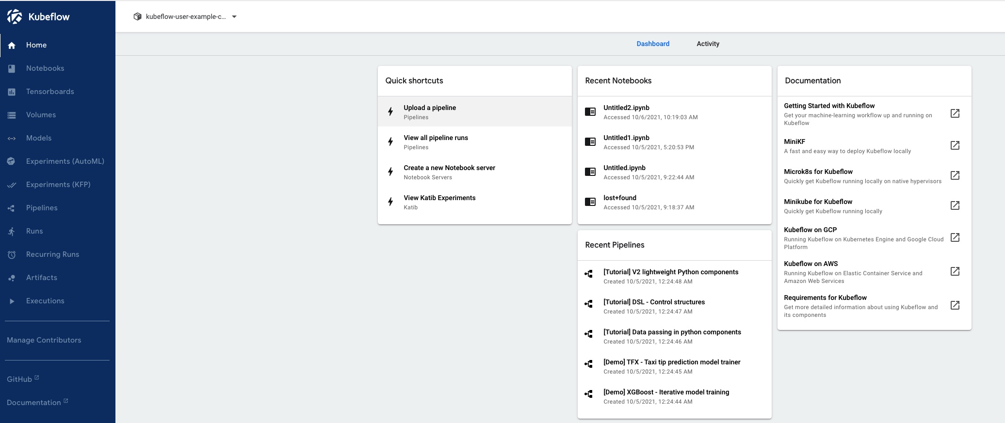Open Recurring Runs in the sidebar
The image size is (1005, 423).
click(x=58, y=254)
